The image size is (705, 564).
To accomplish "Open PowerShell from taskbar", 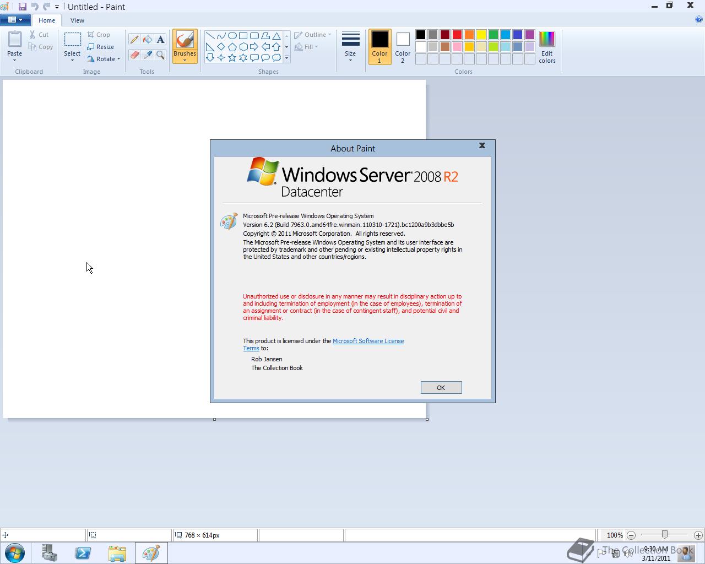I will click(x=83, y=553).
